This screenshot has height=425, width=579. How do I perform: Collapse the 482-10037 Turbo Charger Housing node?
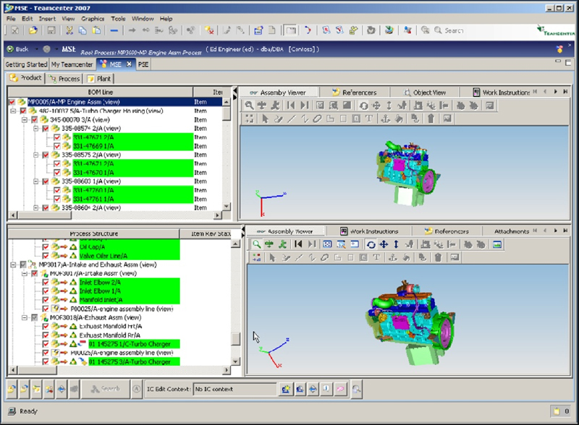tap(13, 111)
